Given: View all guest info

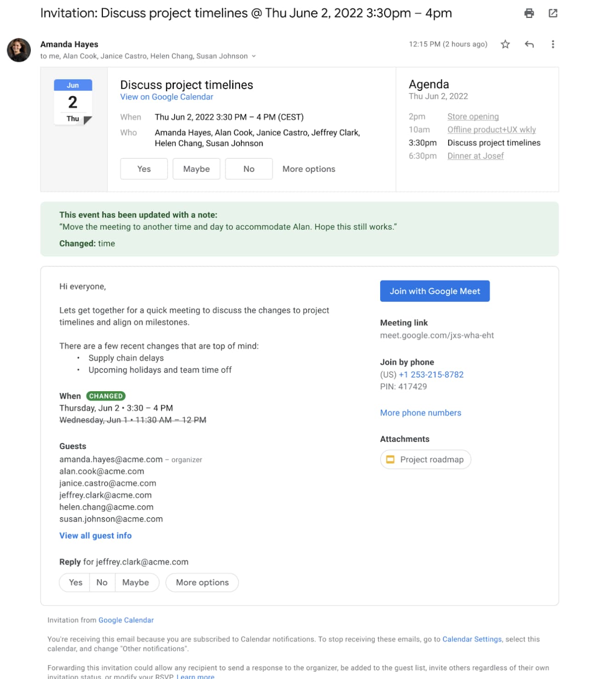Looking at the screenshot, I should tap(95, 535).
